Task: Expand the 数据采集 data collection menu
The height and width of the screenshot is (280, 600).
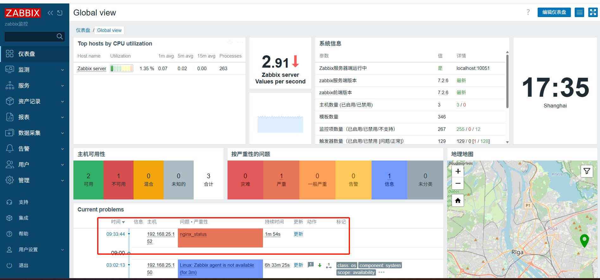Action: (x=34, y=133)
